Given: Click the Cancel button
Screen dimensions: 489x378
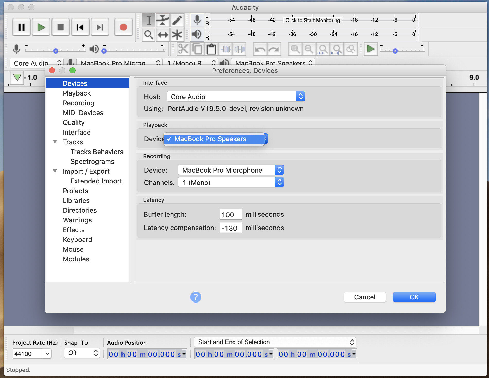Looking at the screenshot, I should tap(365, 297).
